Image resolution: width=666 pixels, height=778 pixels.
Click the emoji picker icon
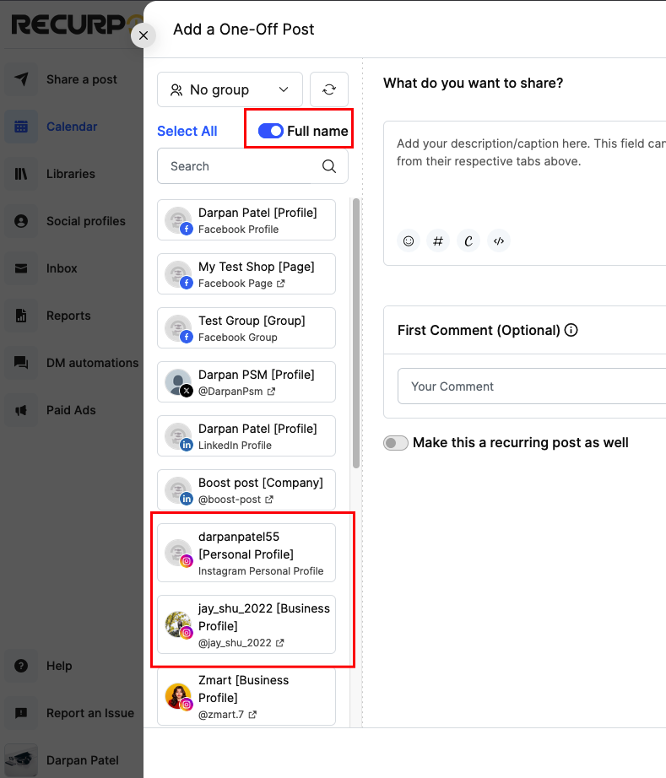pos(409,241)
